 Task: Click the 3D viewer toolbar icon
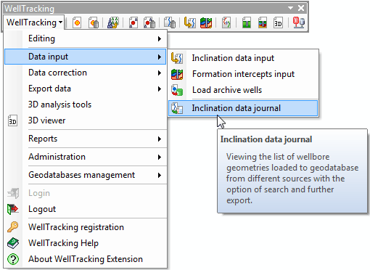point(278,23)
